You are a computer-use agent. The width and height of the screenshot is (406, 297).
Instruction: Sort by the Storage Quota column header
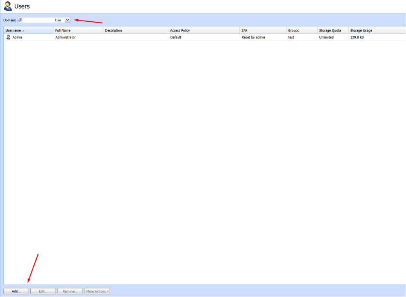pos(333,30)
